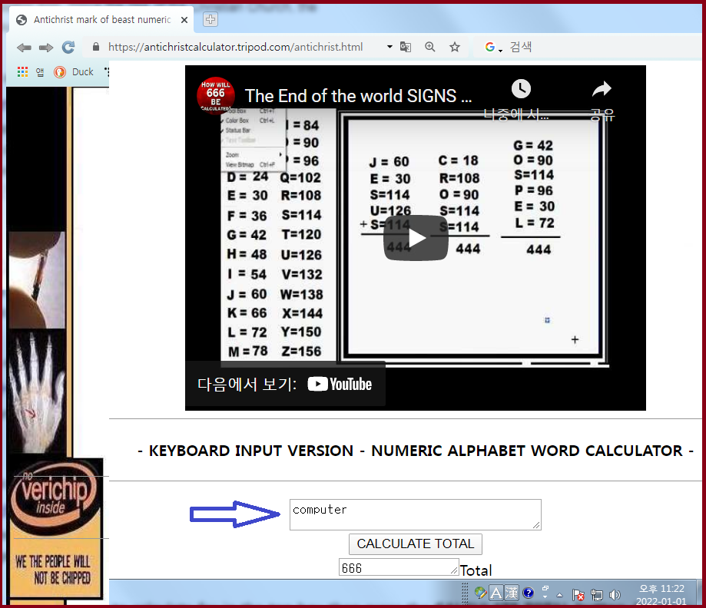This screenshot has width=706, height=608.
Task: Bookmark this page with star icon
Action: 455,47
